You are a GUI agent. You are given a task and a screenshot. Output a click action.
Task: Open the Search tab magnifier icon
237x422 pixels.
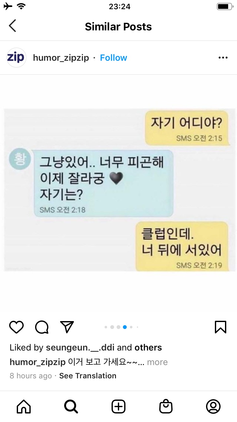point(71,406)
